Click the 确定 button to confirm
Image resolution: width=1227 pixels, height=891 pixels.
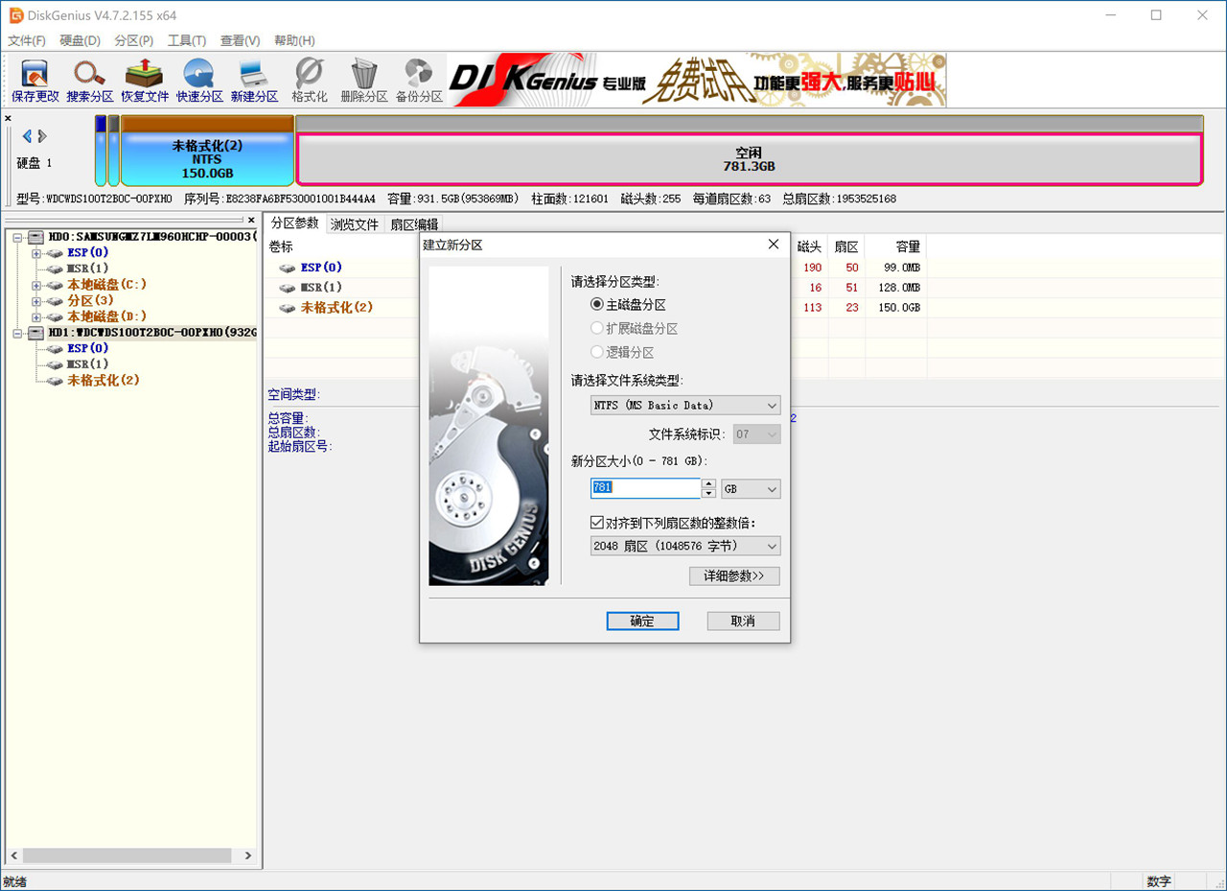click(642, 621)
